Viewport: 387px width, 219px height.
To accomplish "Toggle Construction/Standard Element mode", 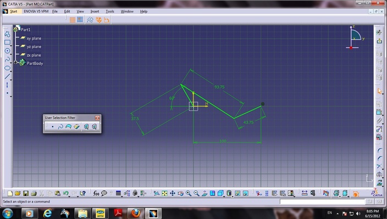I will (90, 20).
